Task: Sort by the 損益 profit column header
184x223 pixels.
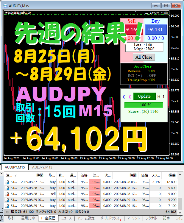Action: (169, 175)
